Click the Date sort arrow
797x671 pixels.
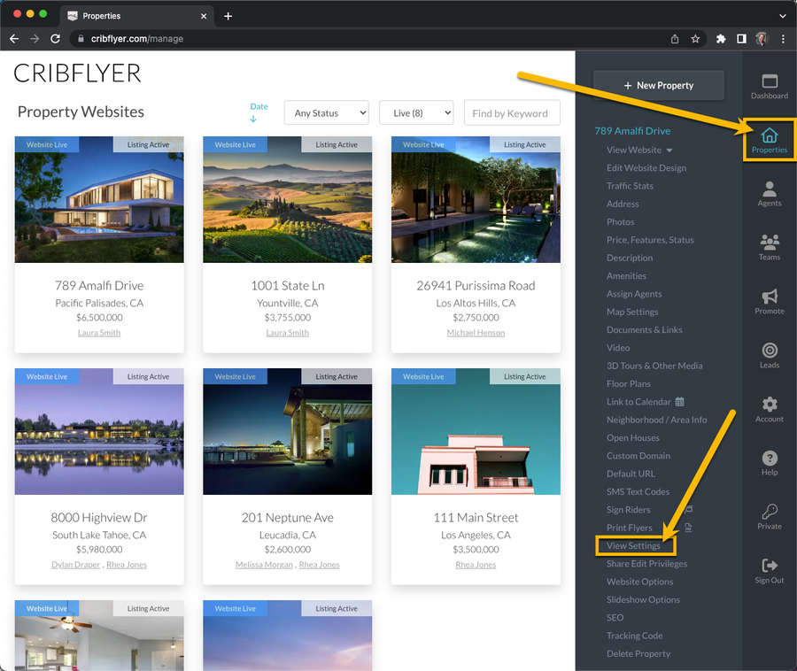coord(253,119)
